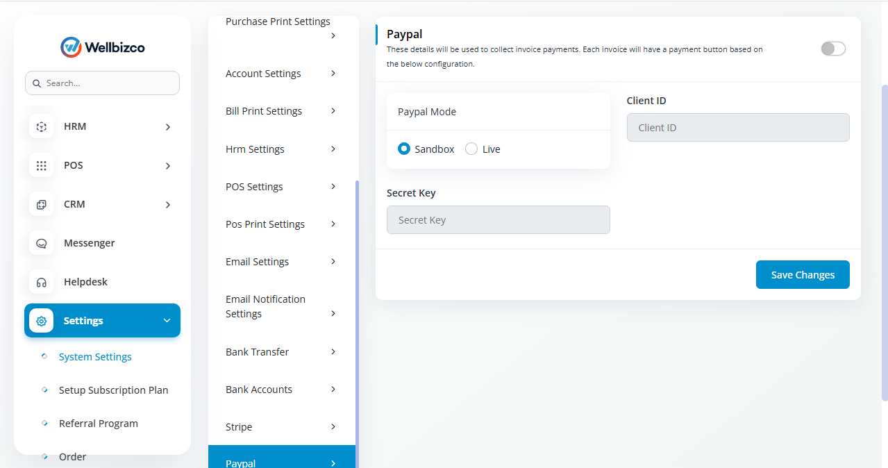Enable the Paypal payment toggle
888x468 pixels.
tap(833, 49)
